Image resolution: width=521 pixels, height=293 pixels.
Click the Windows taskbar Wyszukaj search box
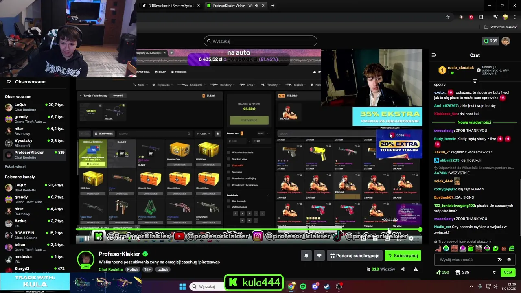pyautogui.click(x=207, y=286)
